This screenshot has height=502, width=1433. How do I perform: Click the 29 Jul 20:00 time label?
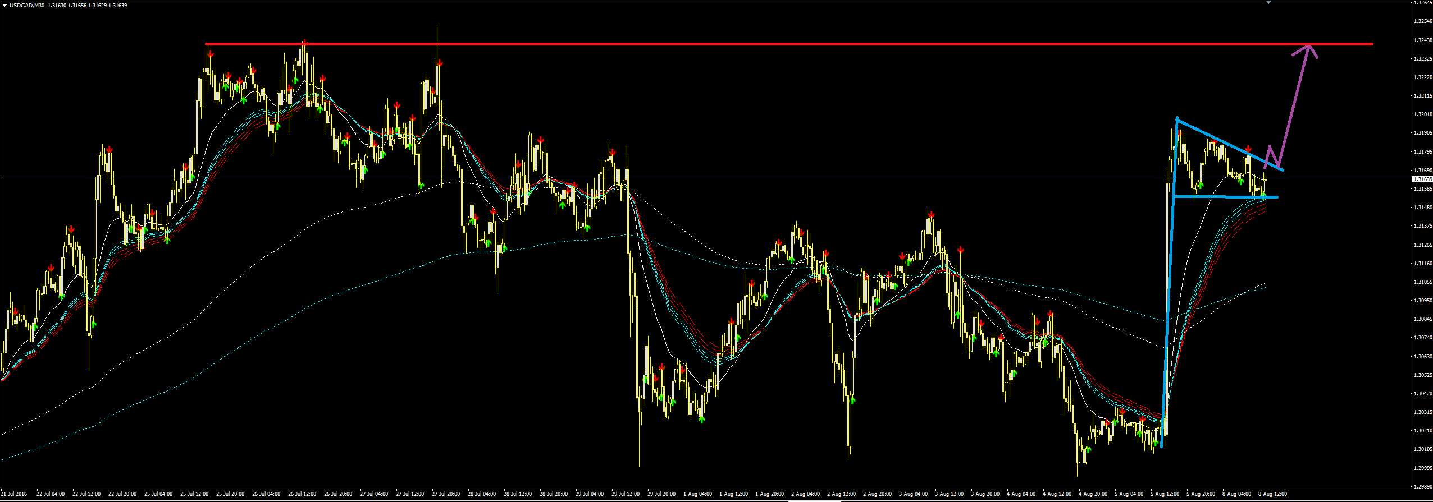[x=661, y=494]
